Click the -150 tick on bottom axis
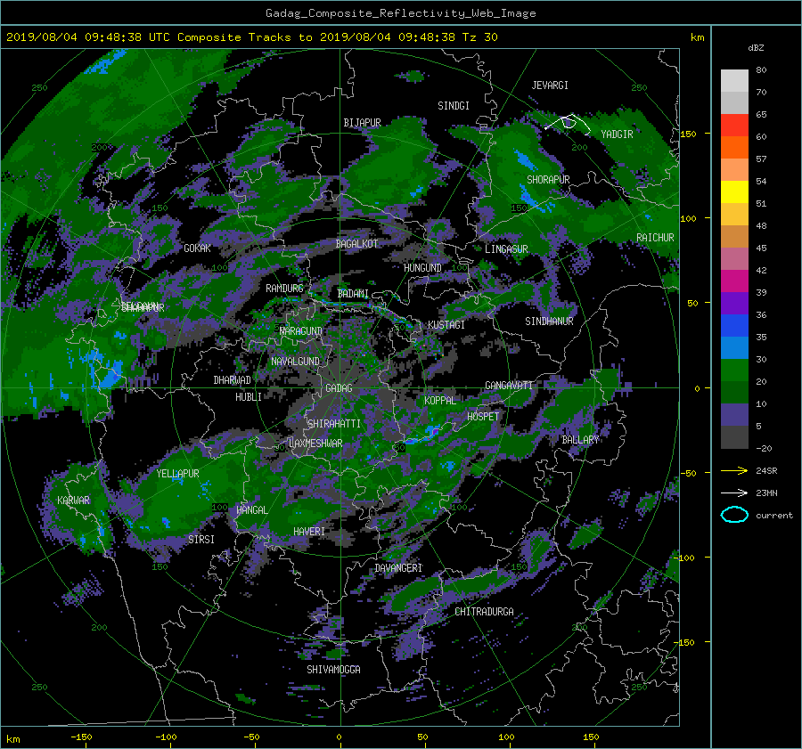Image resolution: width=802 pixels, height=749 pixels. [81, 737]
